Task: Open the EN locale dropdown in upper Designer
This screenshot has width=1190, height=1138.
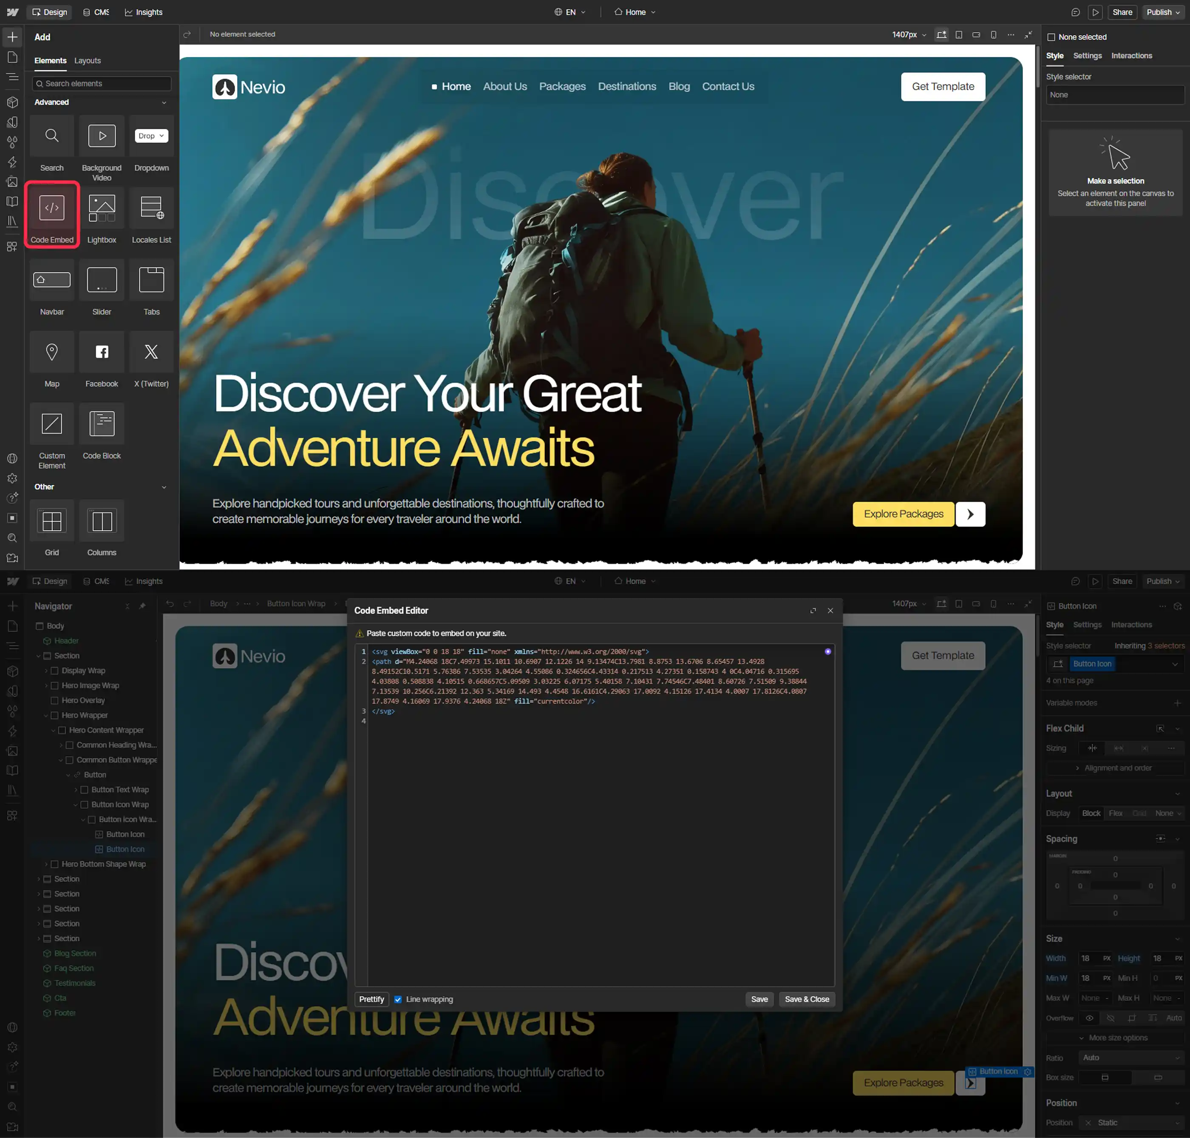Action: [x=570, y=12]
